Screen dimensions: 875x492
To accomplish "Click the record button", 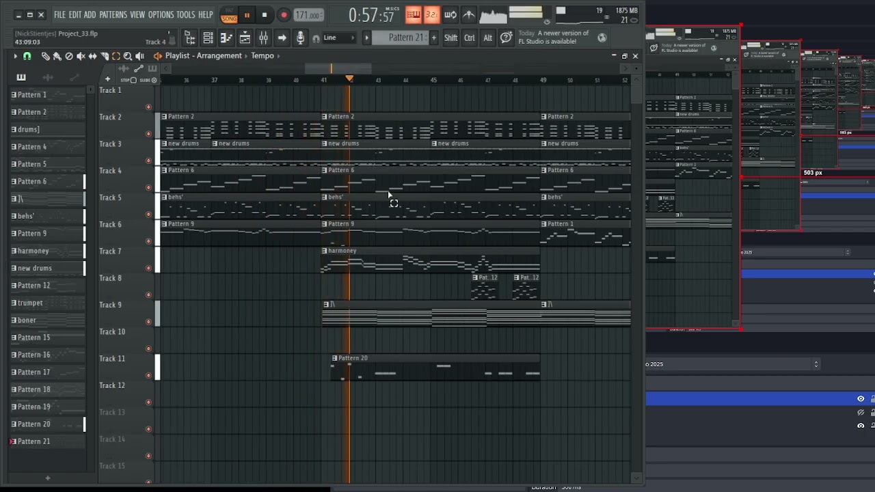I will pyautogui.click(x=284, y=15).
